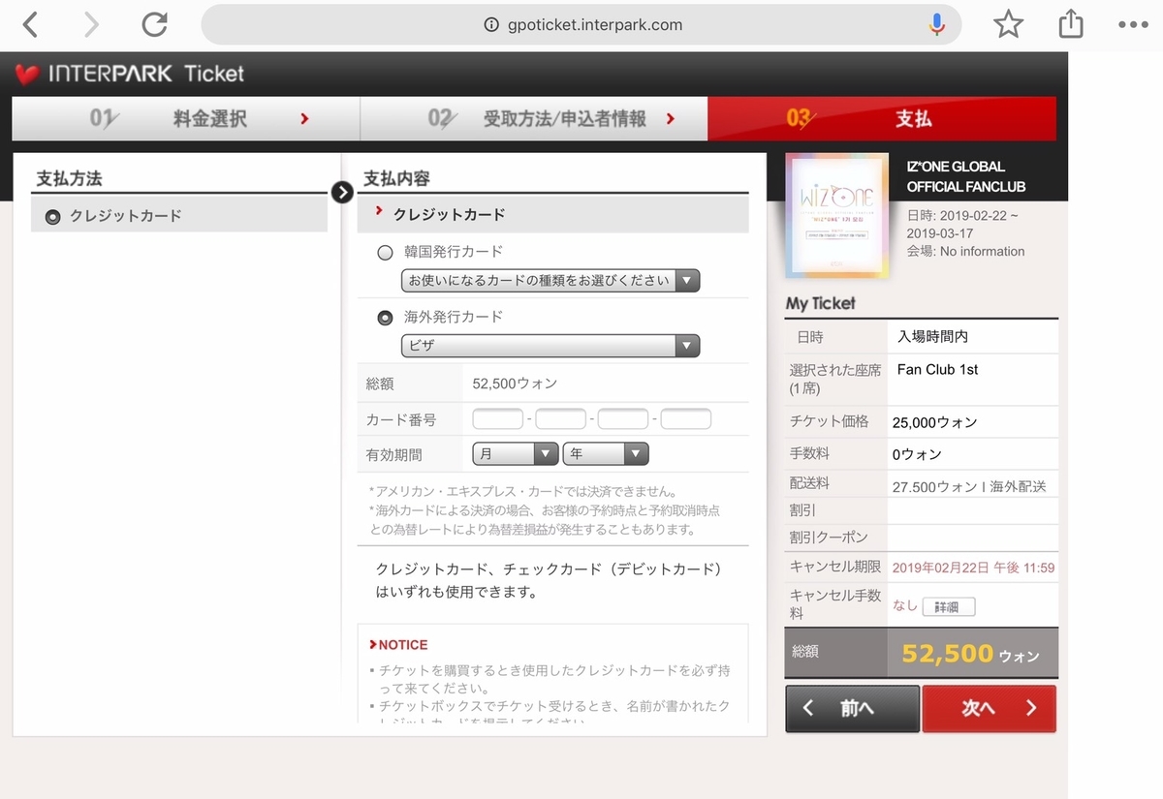The height and width of the screenshot is (799, 1163).
Task: Open the ビザ card brand dropdown
Action: (x=550, y=346)
